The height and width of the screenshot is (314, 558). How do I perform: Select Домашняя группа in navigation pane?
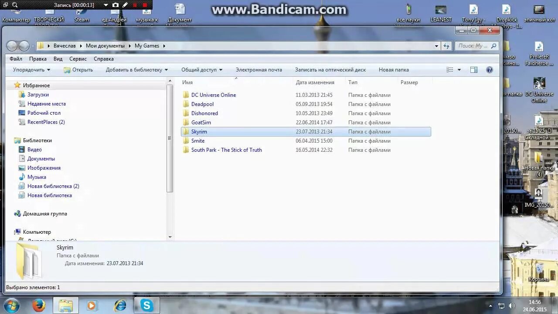45,214
